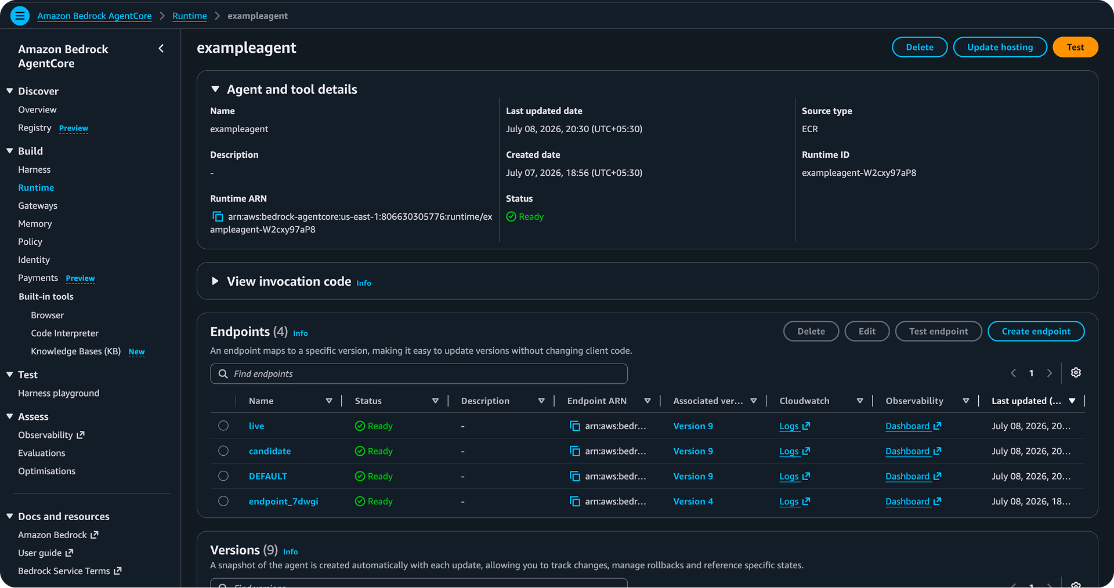Viewport: 1114px width, 588px height.
Task: Click the Update hosting button
Action: pyautogui.click(x=1000, y=47)
